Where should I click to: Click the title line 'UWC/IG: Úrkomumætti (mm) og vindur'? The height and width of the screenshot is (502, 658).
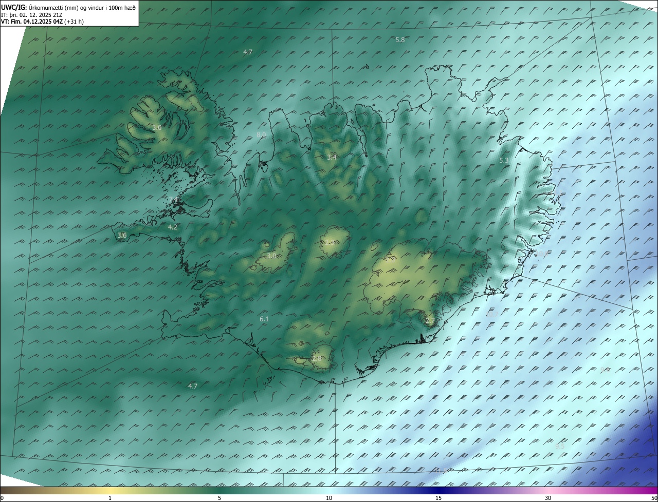[x=68, y=8]
